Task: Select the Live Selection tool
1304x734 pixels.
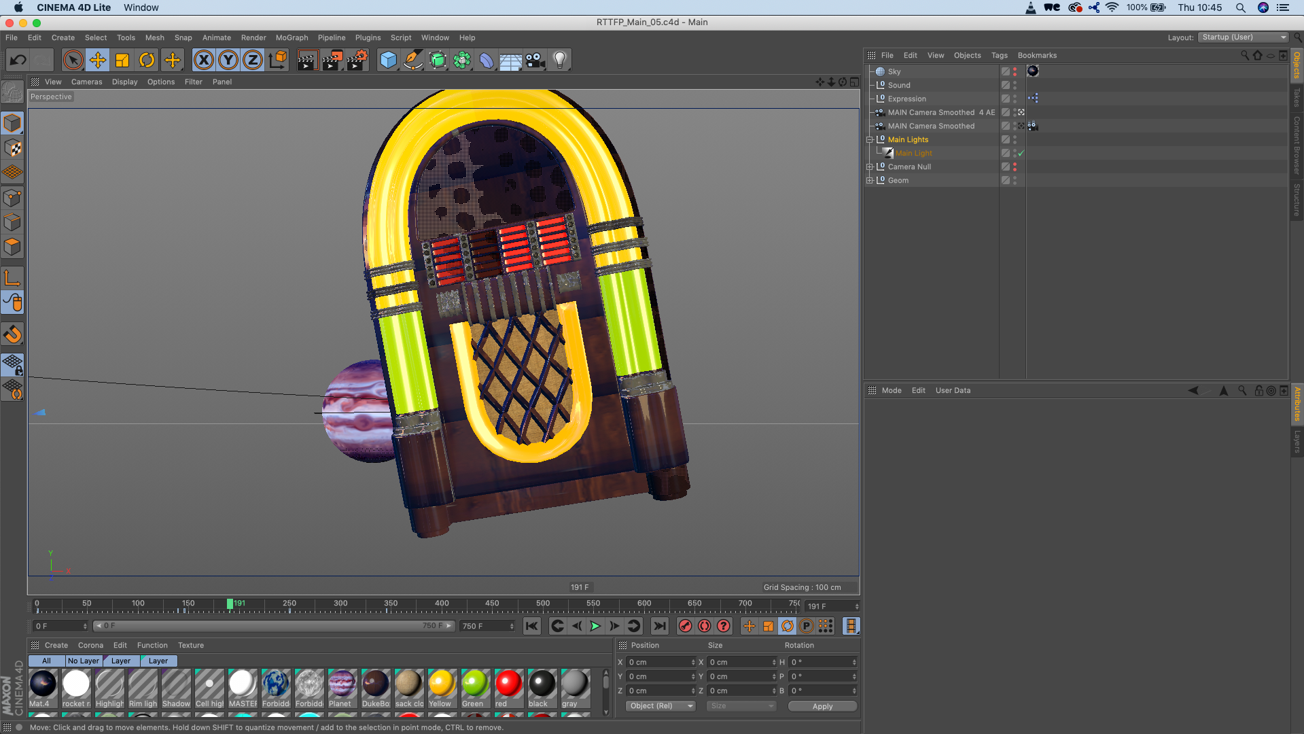Action: coord(73,60)
